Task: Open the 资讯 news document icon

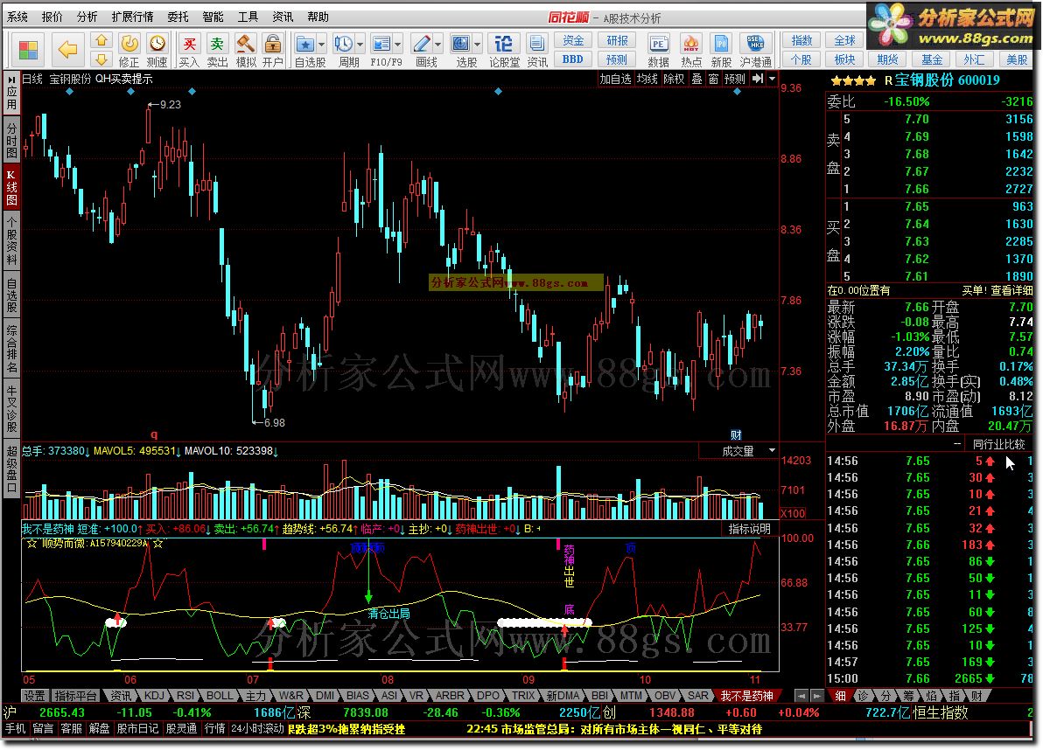Action: [x=536, y=51]
